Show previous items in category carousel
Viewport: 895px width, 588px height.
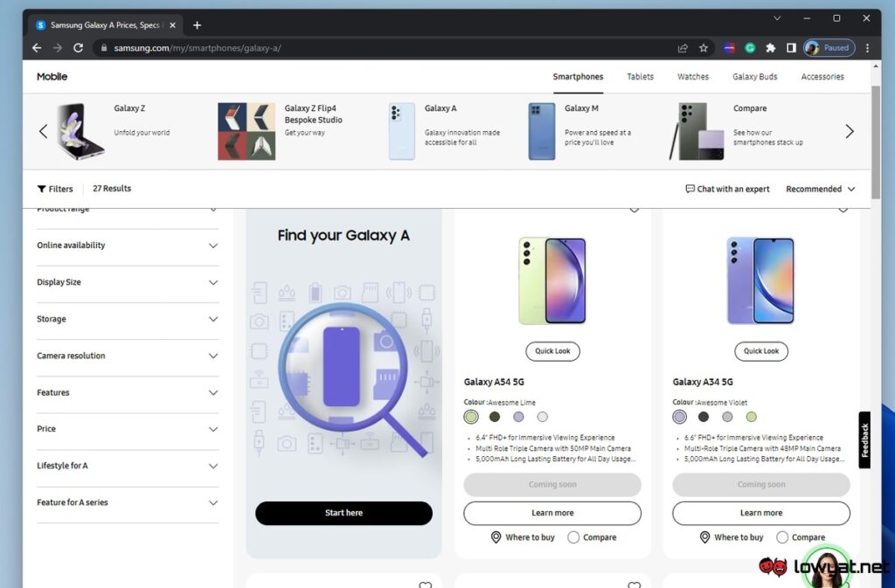(x=43, y=131)
